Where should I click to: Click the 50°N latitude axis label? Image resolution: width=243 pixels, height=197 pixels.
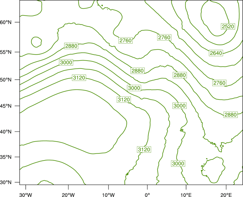click(x=6, y=80)
